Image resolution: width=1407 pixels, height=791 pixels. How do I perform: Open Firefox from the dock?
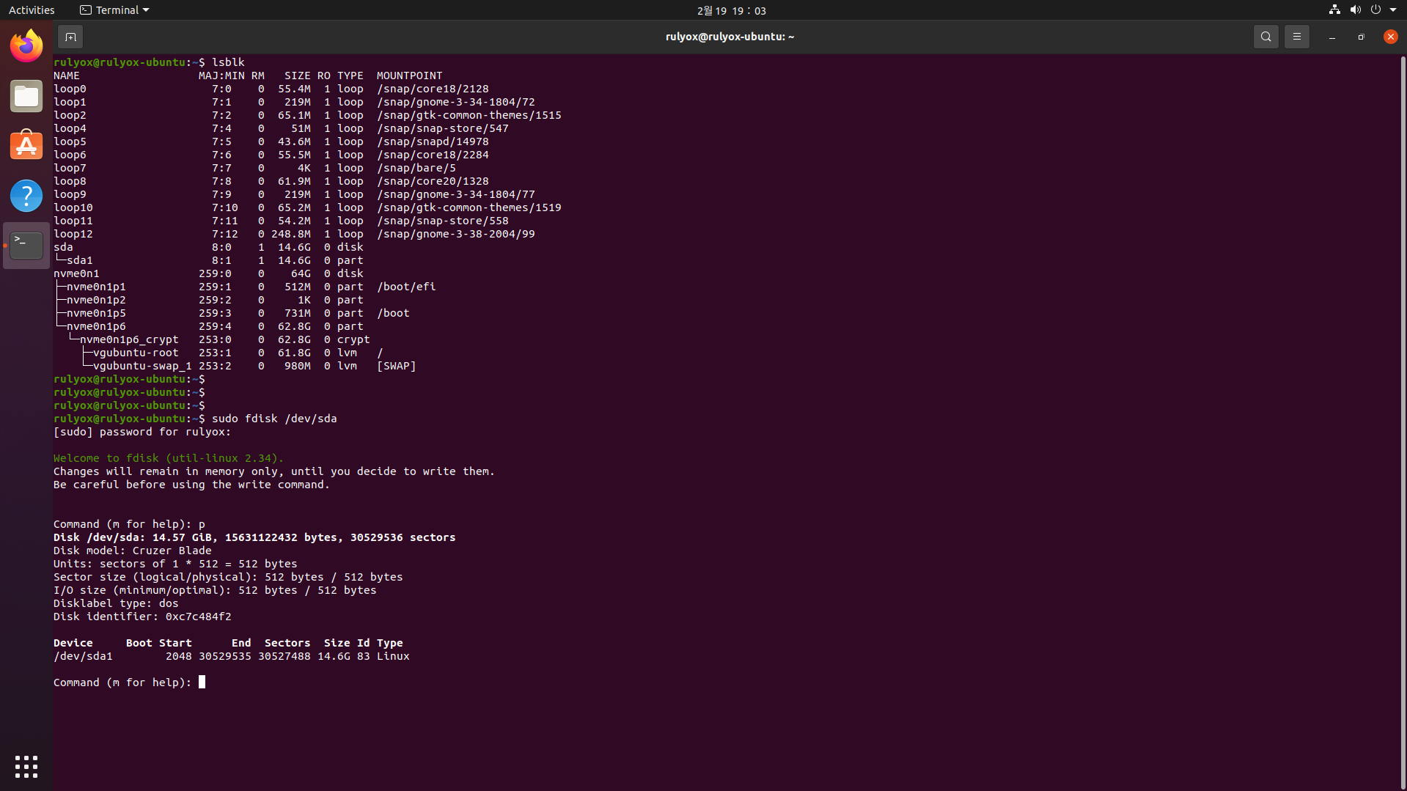[x=26, y=46]
